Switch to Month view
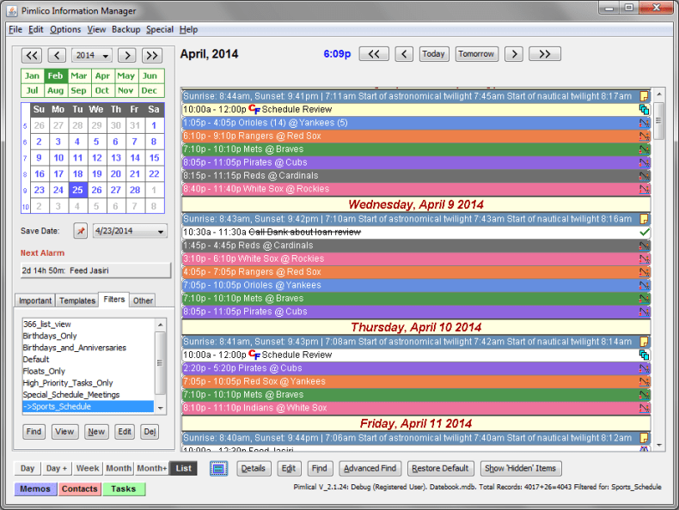This screenshot has height=510, width=679. tap(119, 469)
